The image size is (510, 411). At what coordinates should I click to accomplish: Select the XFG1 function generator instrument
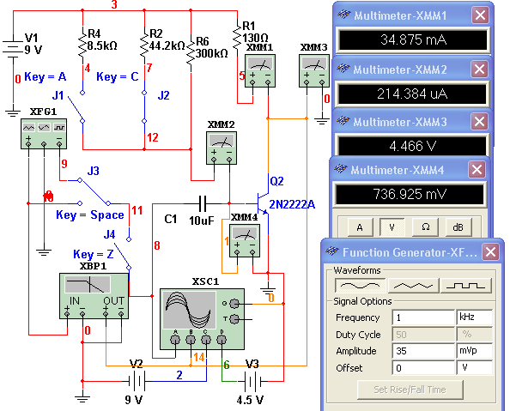coord(44,134)
